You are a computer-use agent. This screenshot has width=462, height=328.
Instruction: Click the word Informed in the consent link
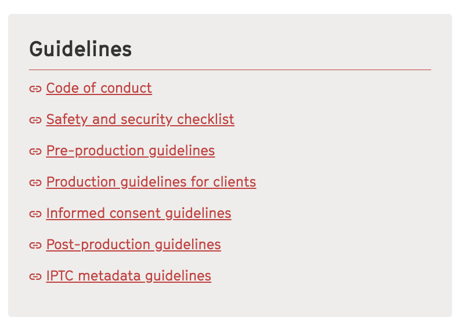click(x=75, y=213)
